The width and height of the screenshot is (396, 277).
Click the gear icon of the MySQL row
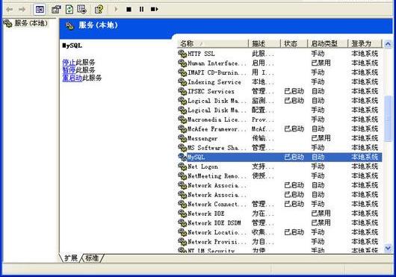pyautogui.click(x=182, y=158)
